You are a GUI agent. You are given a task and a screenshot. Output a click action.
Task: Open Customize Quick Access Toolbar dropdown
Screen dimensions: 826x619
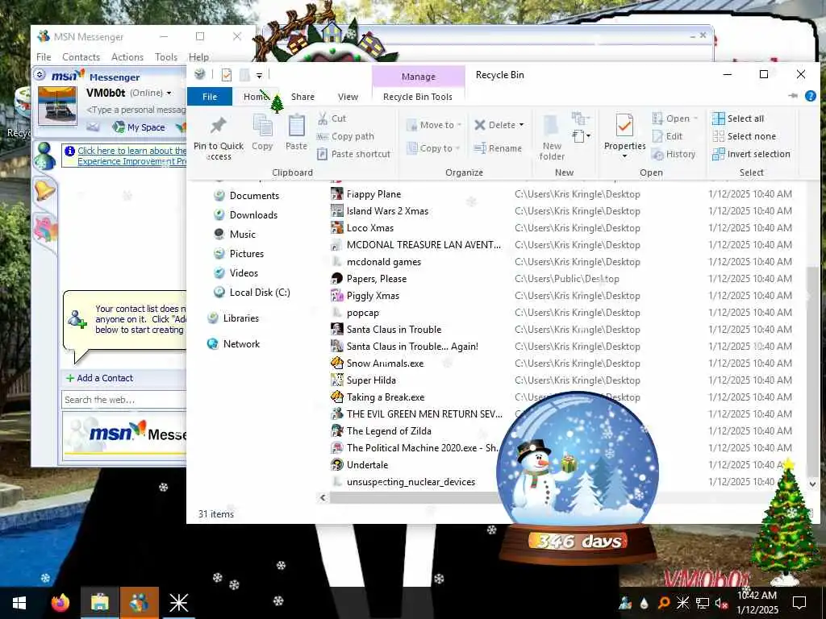[259, 76]
